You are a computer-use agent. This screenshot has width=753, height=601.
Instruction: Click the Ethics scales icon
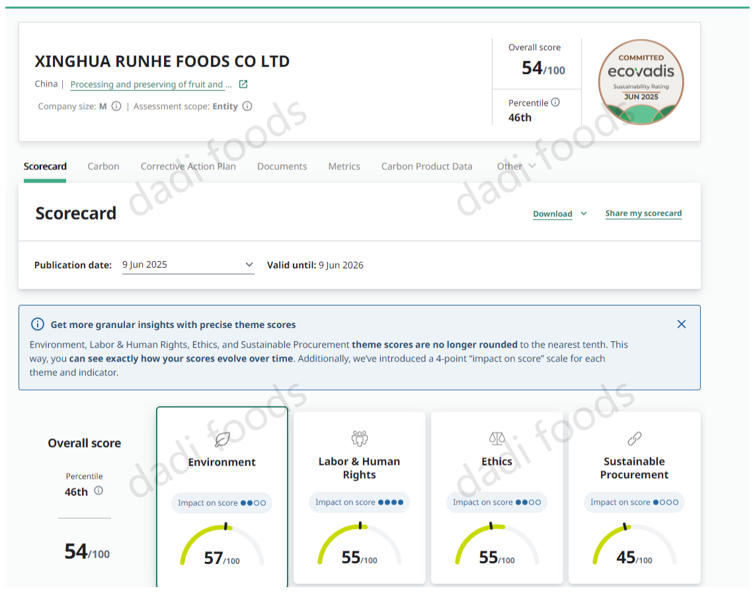[x=496, y=438]
